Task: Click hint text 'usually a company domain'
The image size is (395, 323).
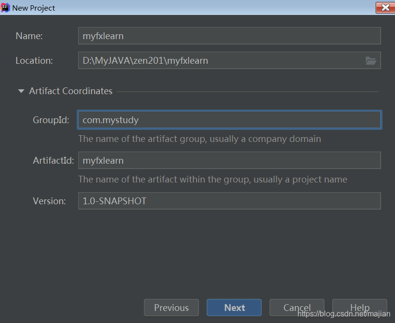Action: 265,139
